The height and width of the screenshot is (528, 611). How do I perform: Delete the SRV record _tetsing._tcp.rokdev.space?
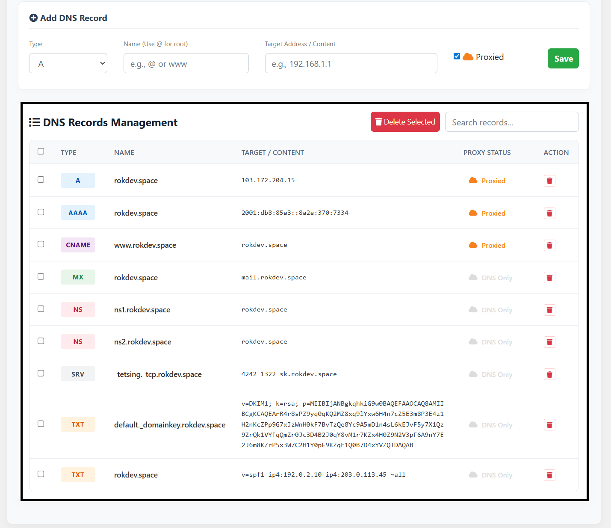click(x=549, y=374)
